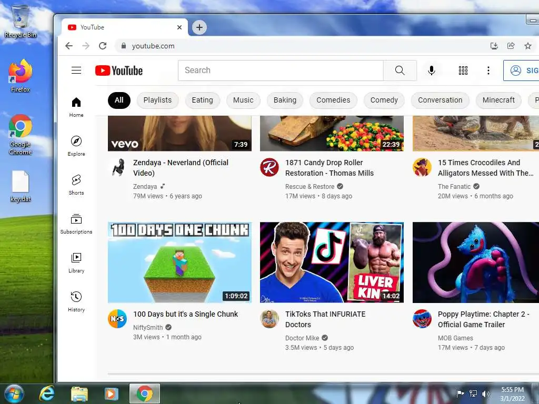This screenshot has width=539, height=404.
Task: Click the address bar lock icon
Action: coord(124,46)
